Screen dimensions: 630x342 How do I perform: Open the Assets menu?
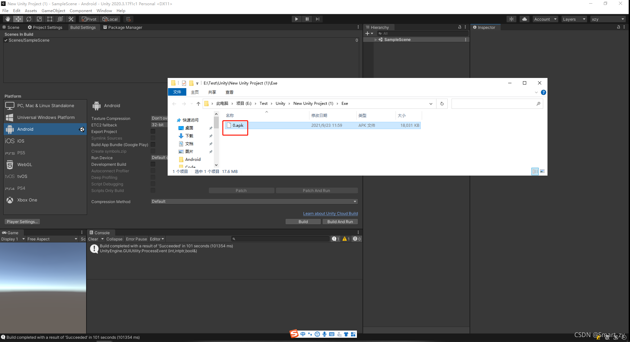pyautogui.click(x=31, y=10)
